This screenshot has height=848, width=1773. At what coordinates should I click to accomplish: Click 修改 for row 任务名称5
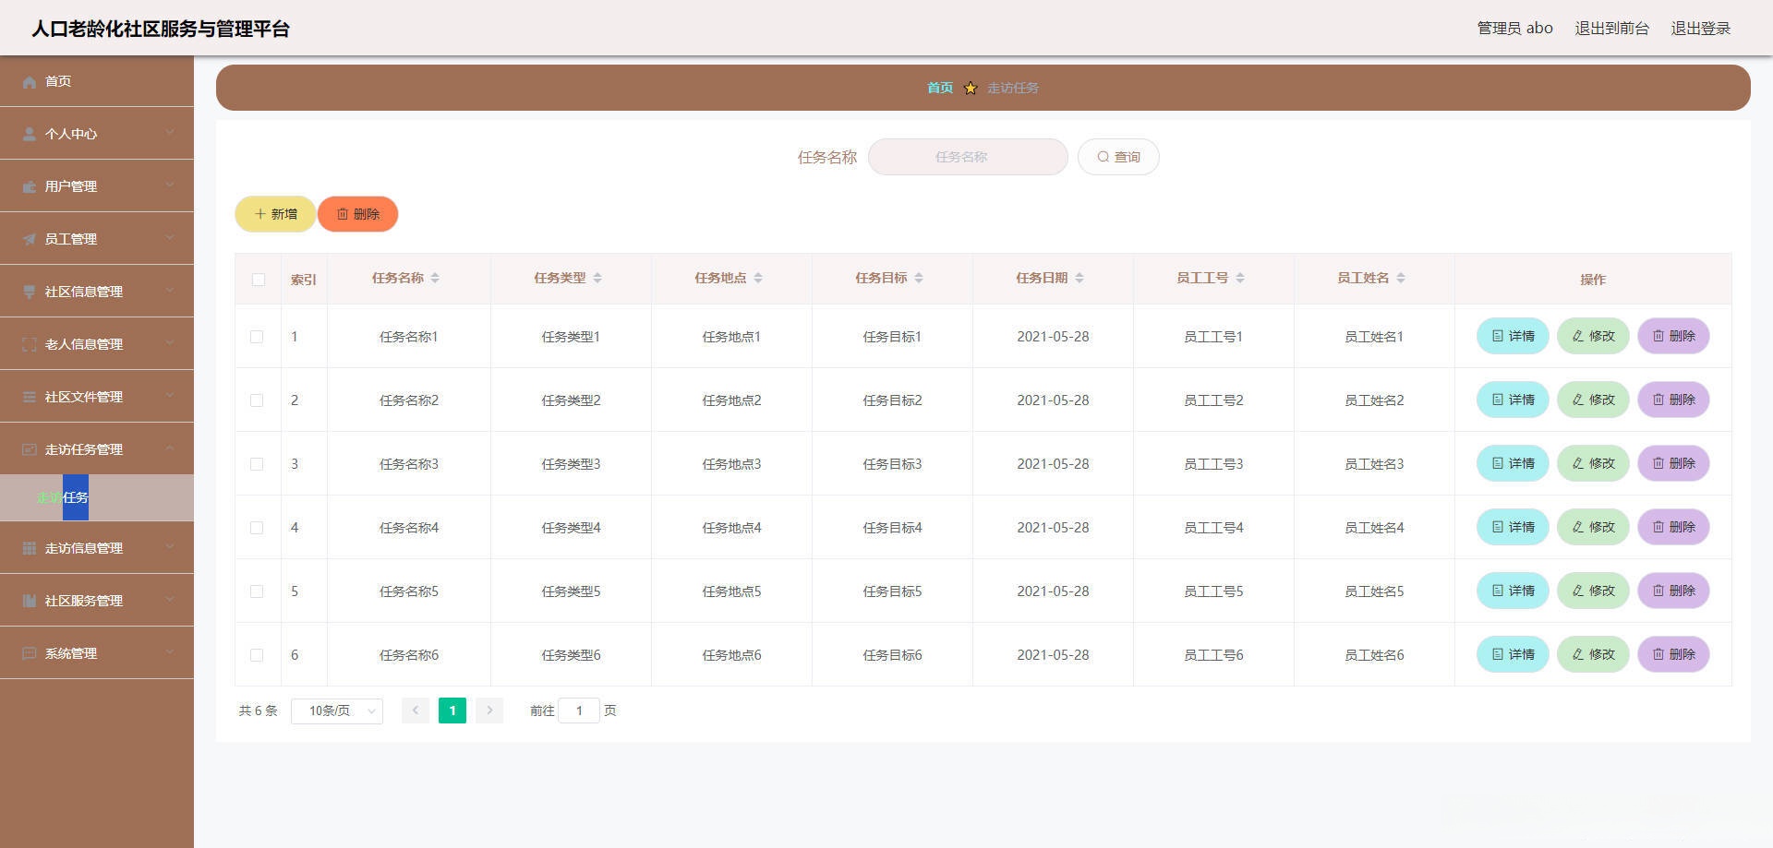pyautogui.click(x=1593, y=591)
